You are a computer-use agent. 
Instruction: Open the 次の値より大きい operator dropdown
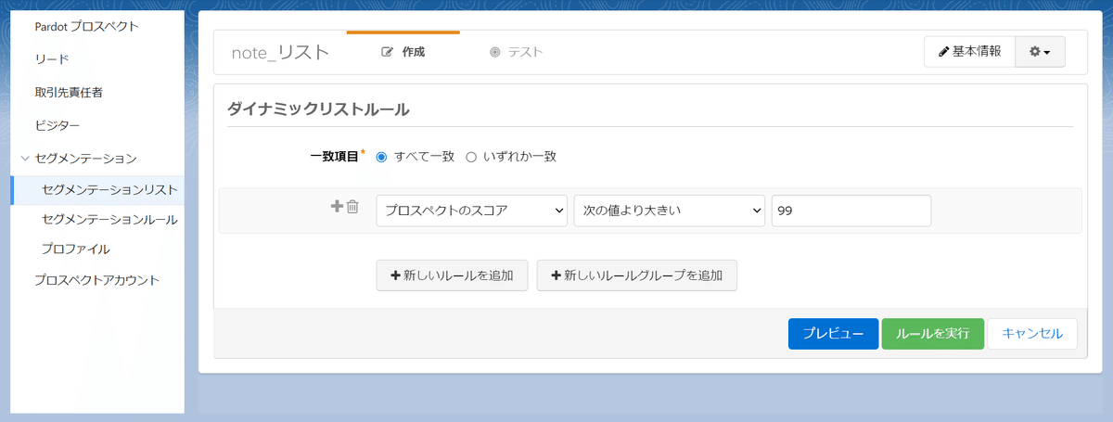click(x=670, y=211)
